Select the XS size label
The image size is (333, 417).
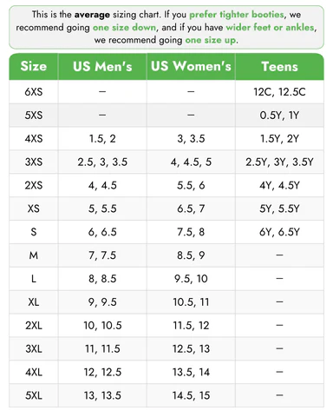tap(34, 208)
